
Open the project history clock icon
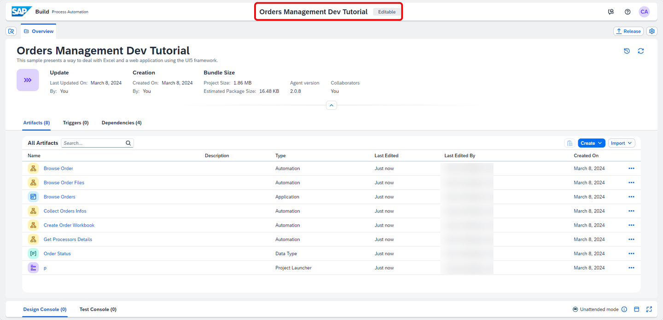[x=627, y=51]
